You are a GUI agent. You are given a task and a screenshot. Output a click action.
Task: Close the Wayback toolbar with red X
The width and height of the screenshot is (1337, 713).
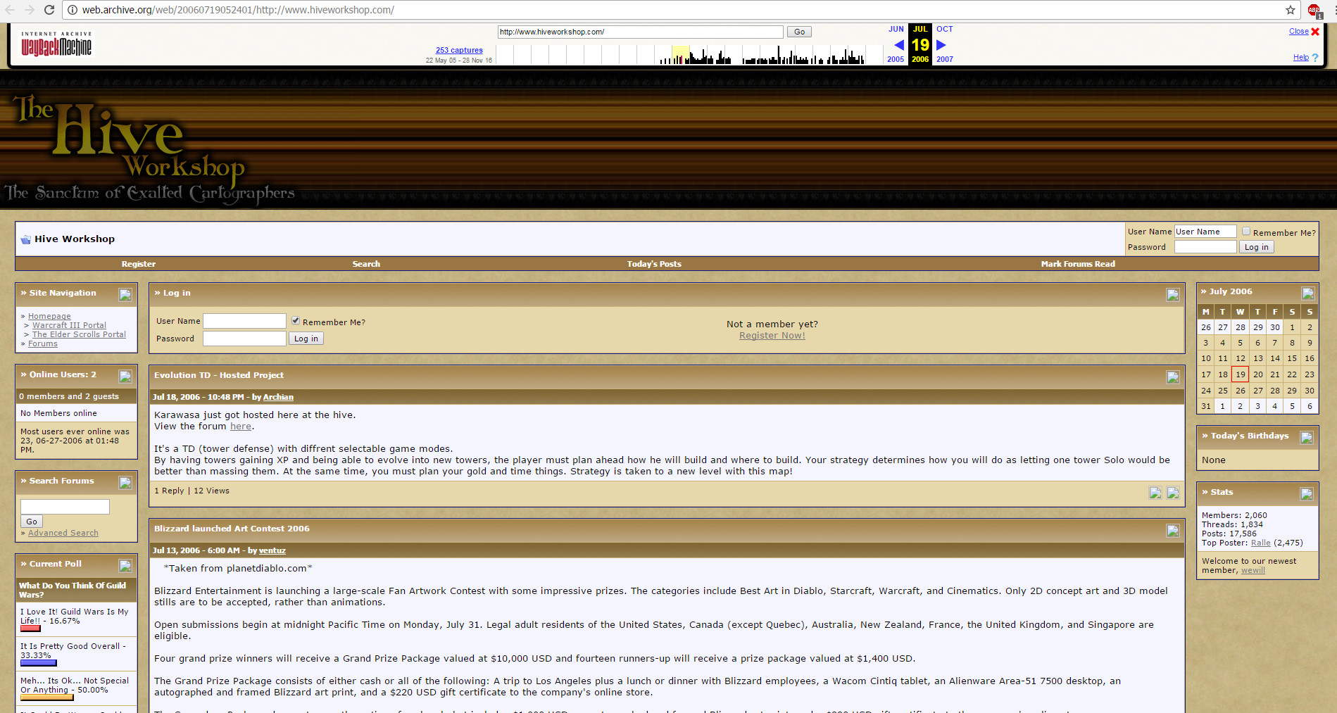1315,32
